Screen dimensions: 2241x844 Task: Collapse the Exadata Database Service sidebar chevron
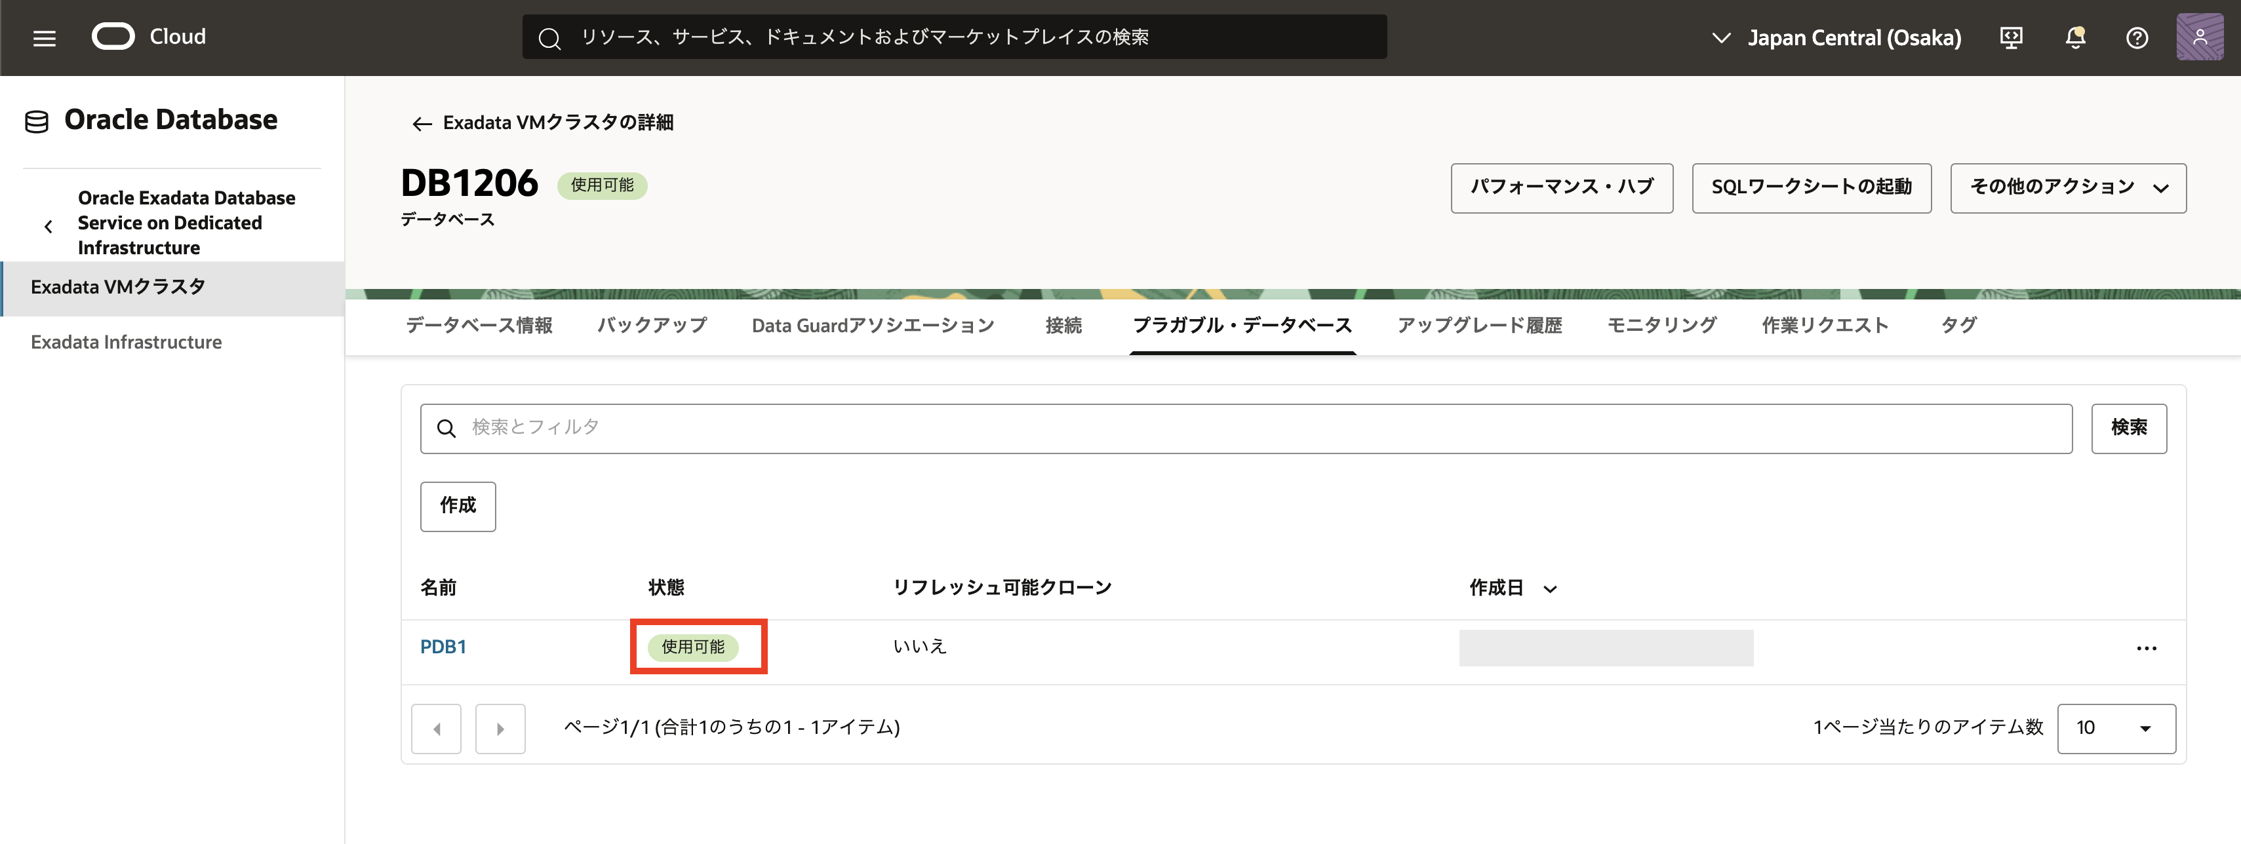click(49, 226)
